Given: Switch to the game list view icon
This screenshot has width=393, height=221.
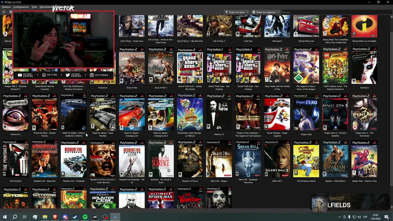Looking at the screenshot, I should click(x=4, y=12).
